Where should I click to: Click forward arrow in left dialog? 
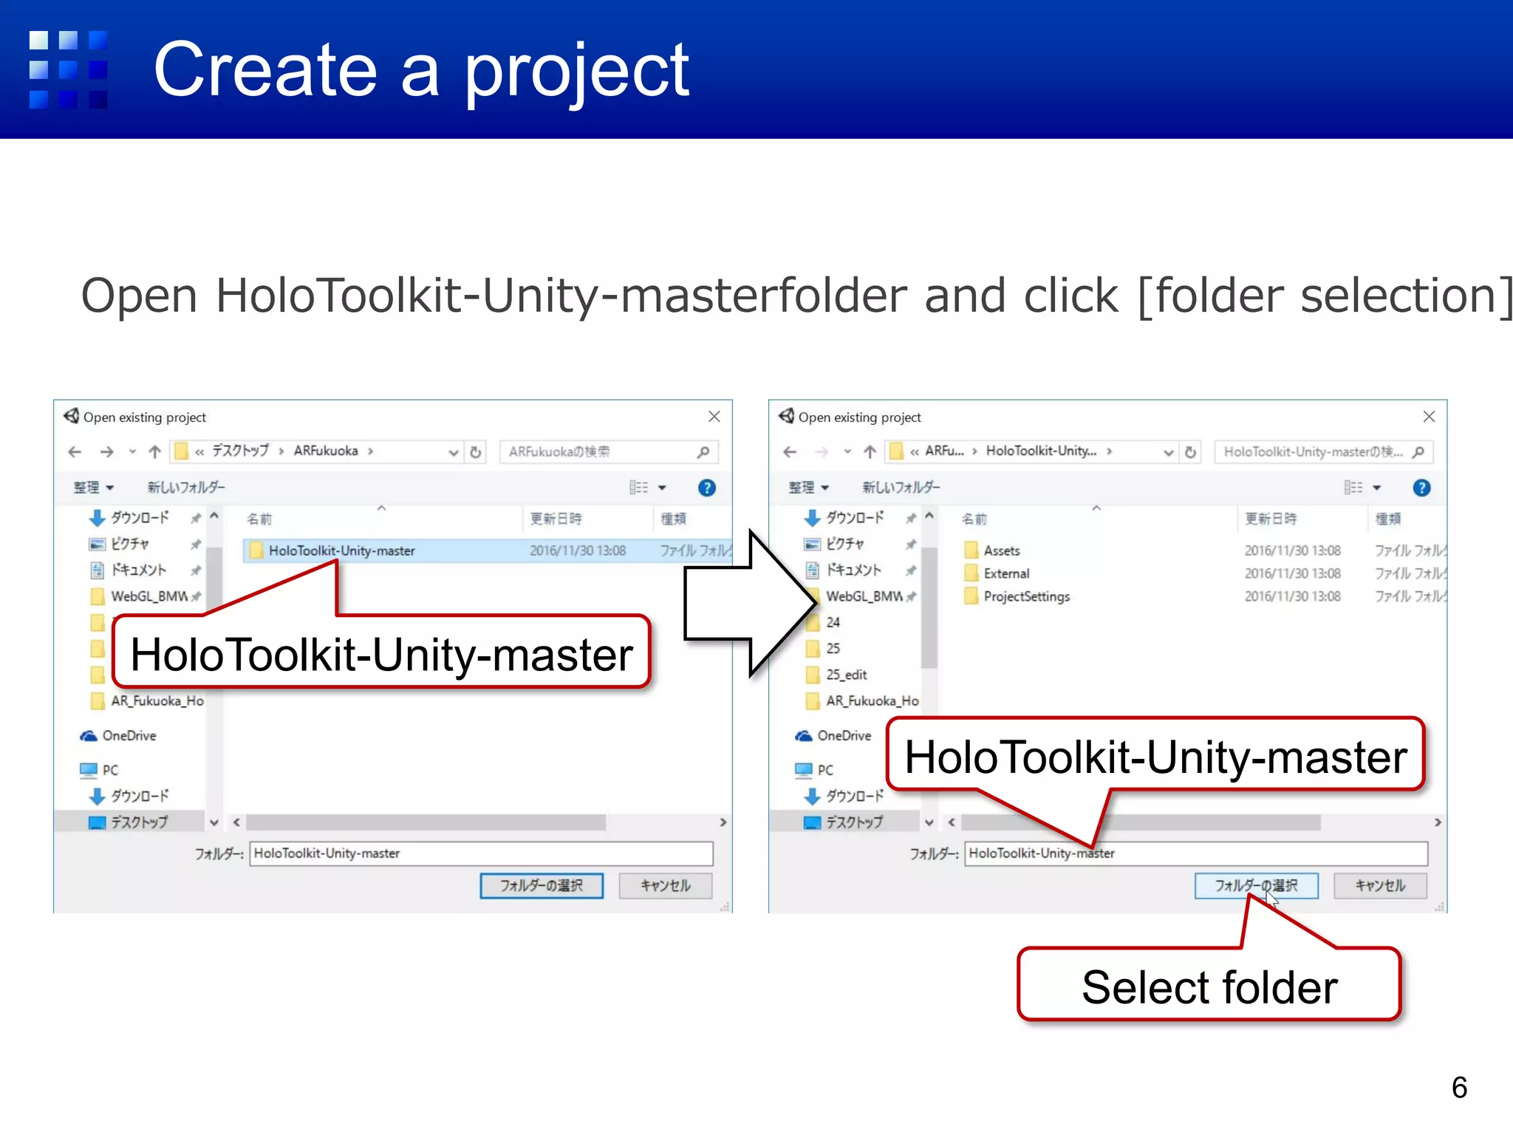pyautogui.click(x=107, y=451)
